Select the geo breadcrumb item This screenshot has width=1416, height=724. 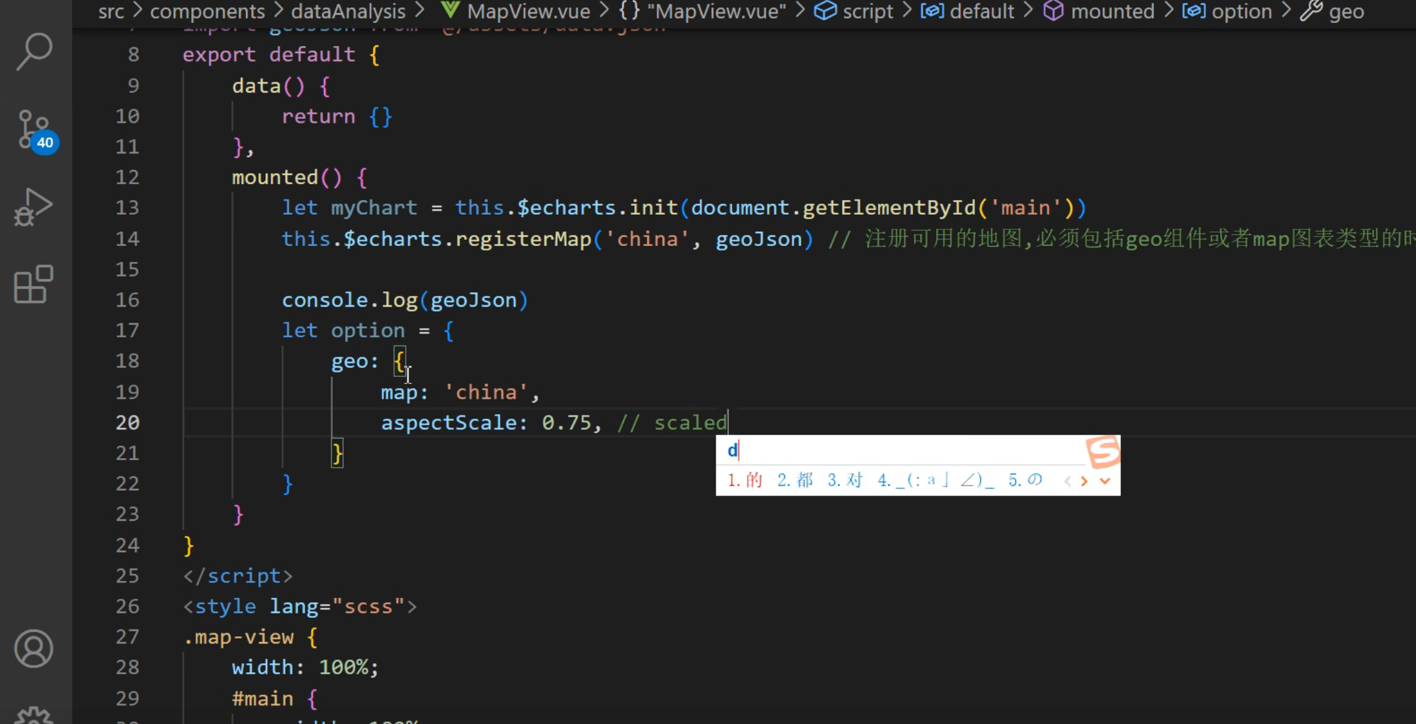(x=1346, y=11)
